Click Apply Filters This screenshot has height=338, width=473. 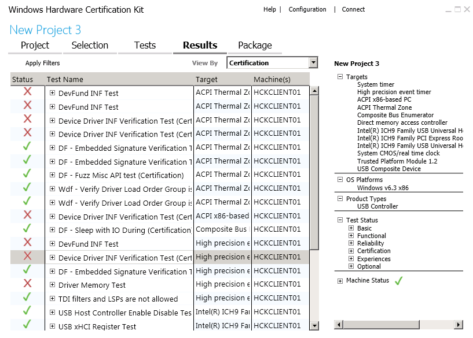pos(42,63)
